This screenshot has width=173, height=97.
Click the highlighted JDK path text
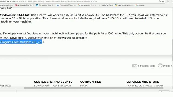click(x=21, y=42)
